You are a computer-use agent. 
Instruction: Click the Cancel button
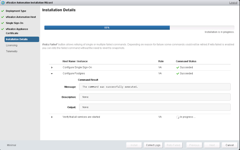[x=229, y=145]
